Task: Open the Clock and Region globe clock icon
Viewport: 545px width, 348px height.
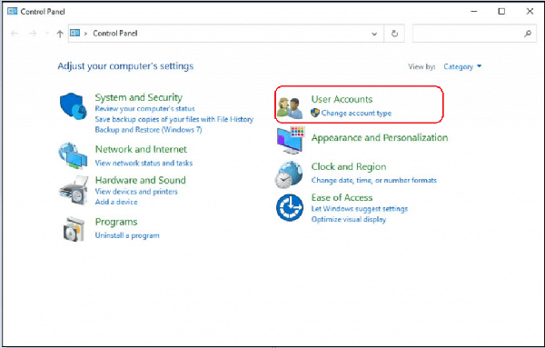Action: (x=289, y=174)
